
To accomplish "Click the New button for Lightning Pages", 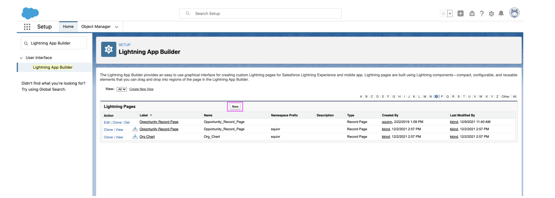I will [x=235, y=107].
